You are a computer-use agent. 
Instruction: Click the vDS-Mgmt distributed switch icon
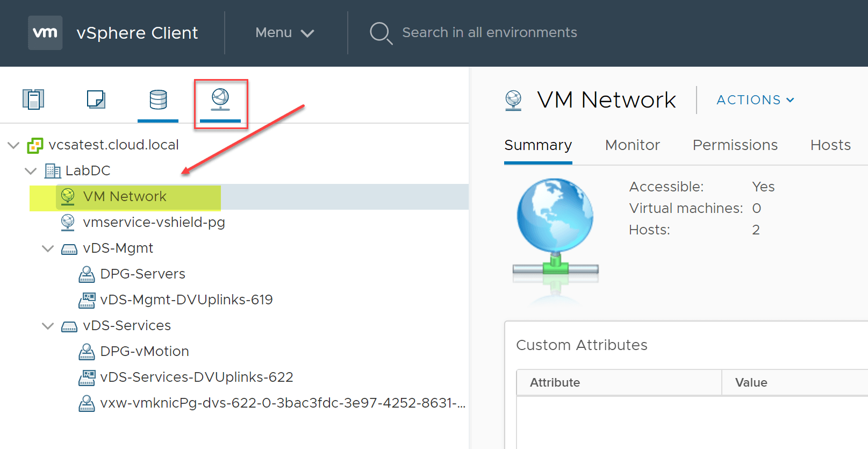click(x=69, y=249)
